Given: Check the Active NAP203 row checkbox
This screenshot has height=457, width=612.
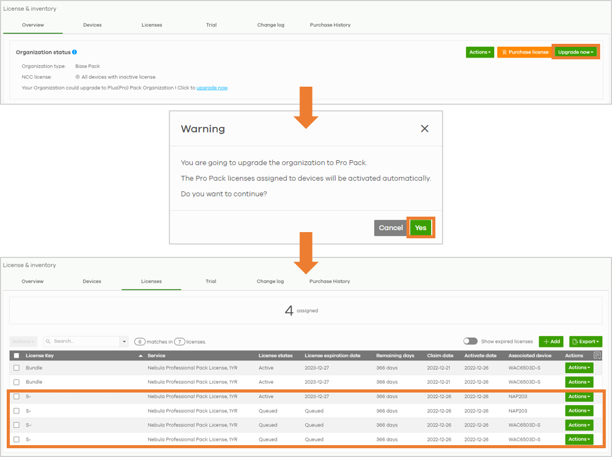Looking at the screenshot, I should click(17, 396).
